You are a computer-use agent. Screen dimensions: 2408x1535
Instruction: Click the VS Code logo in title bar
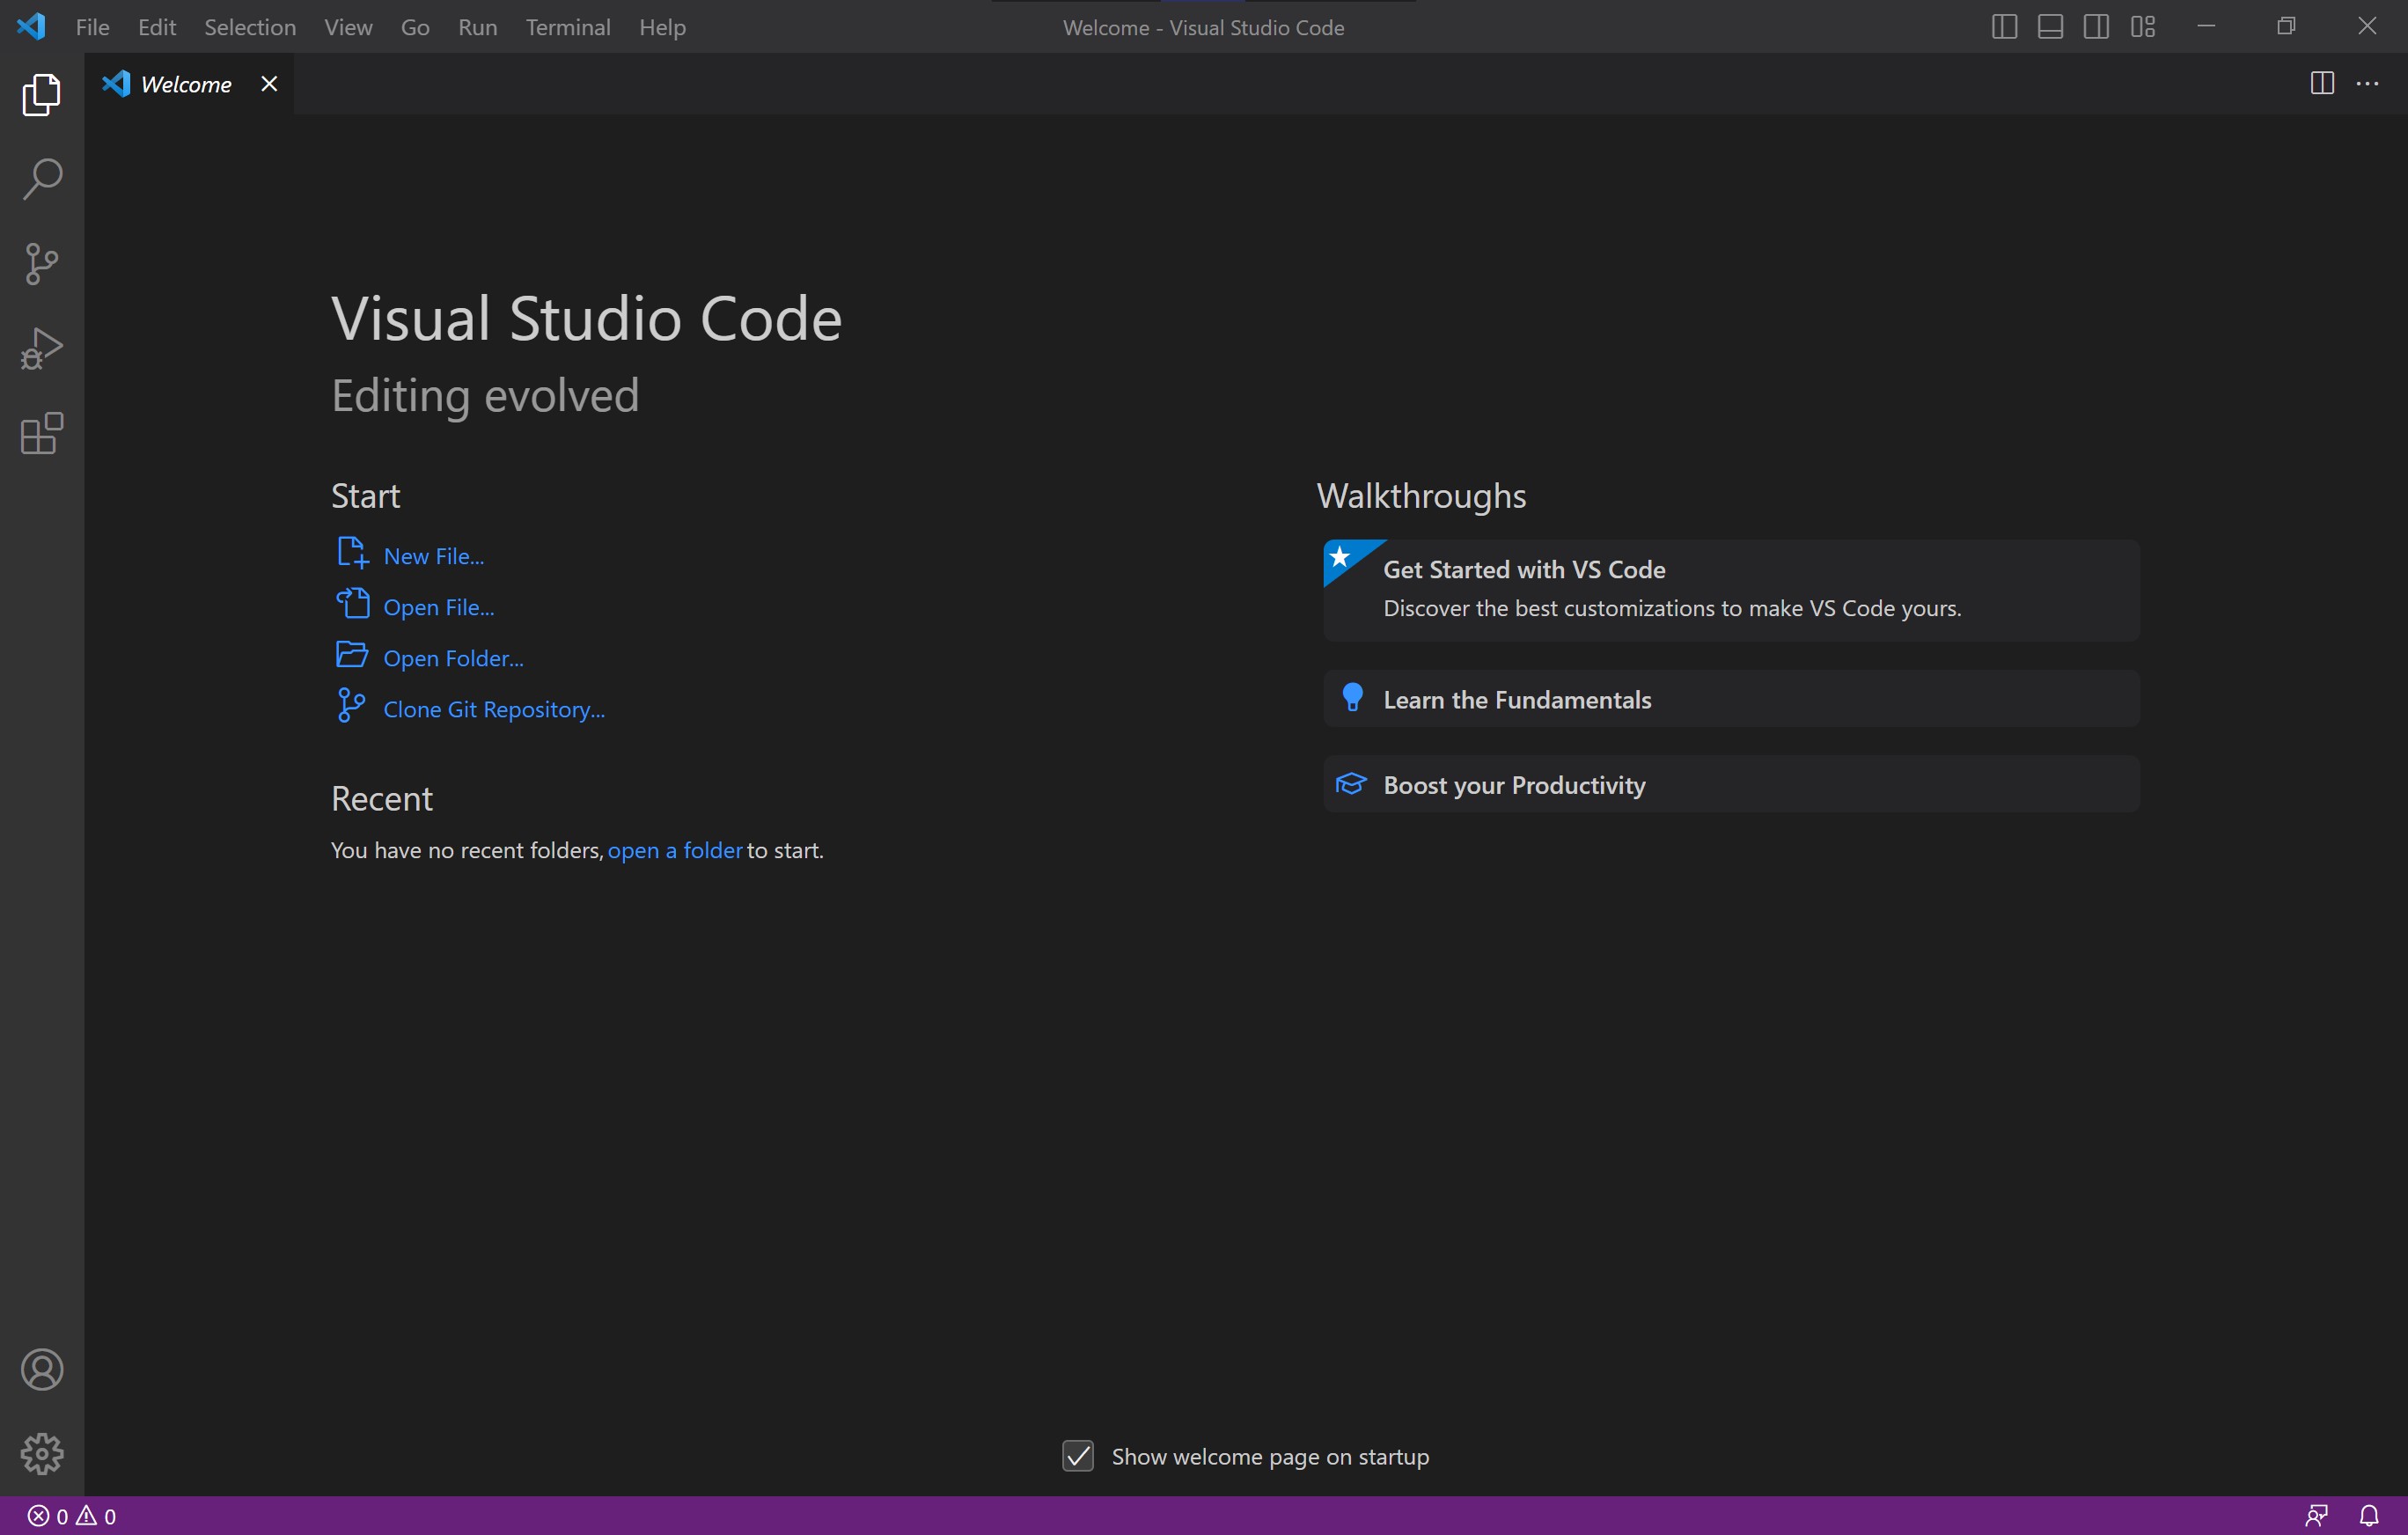(x=31, y=27)
